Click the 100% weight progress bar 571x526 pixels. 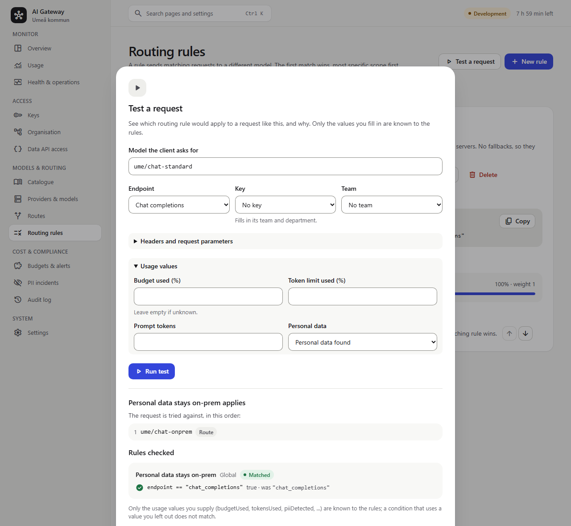pos(495,294)
